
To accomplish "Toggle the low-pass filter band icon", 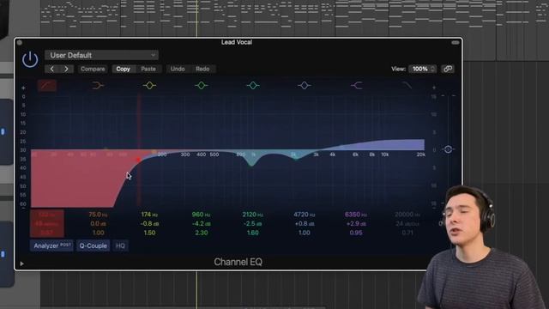I will (407, 85).
